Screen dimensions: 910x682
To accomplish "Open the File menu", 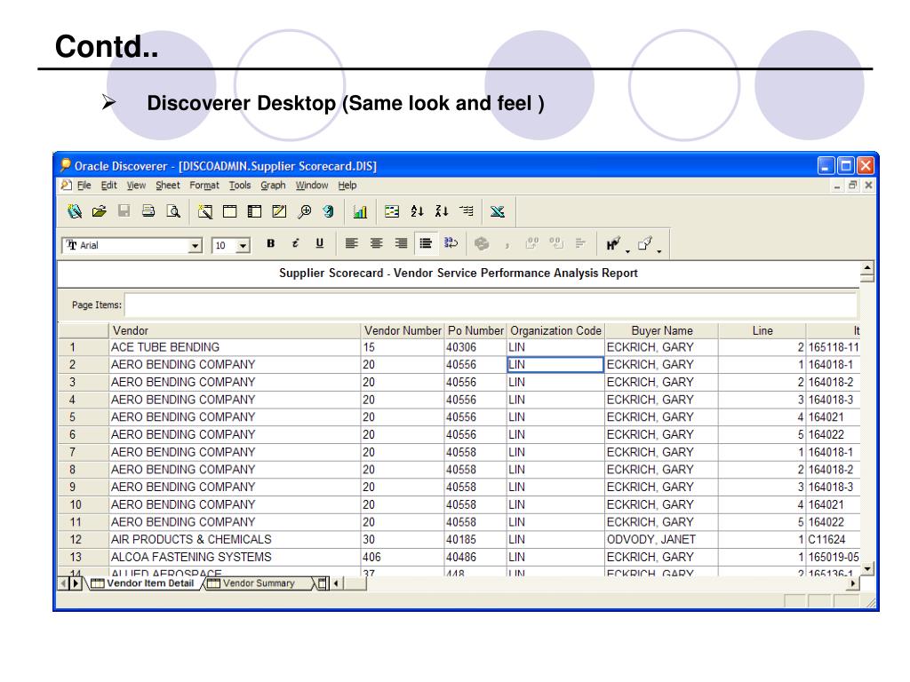I will point(84,186).
